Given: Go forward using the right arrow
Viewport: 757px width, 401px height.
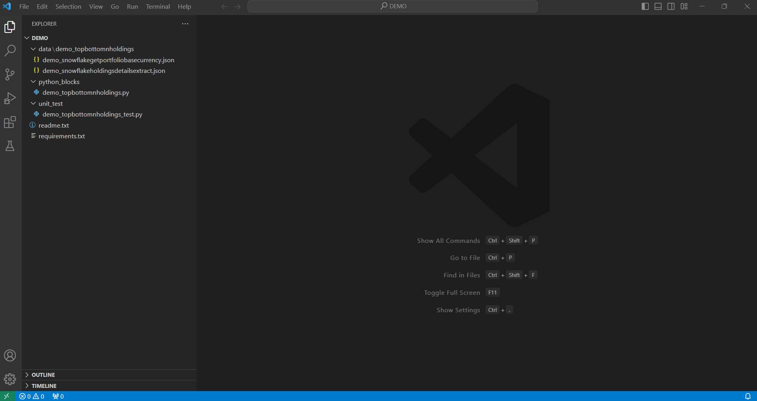Looking at the screenshot, I should (237, 6).
